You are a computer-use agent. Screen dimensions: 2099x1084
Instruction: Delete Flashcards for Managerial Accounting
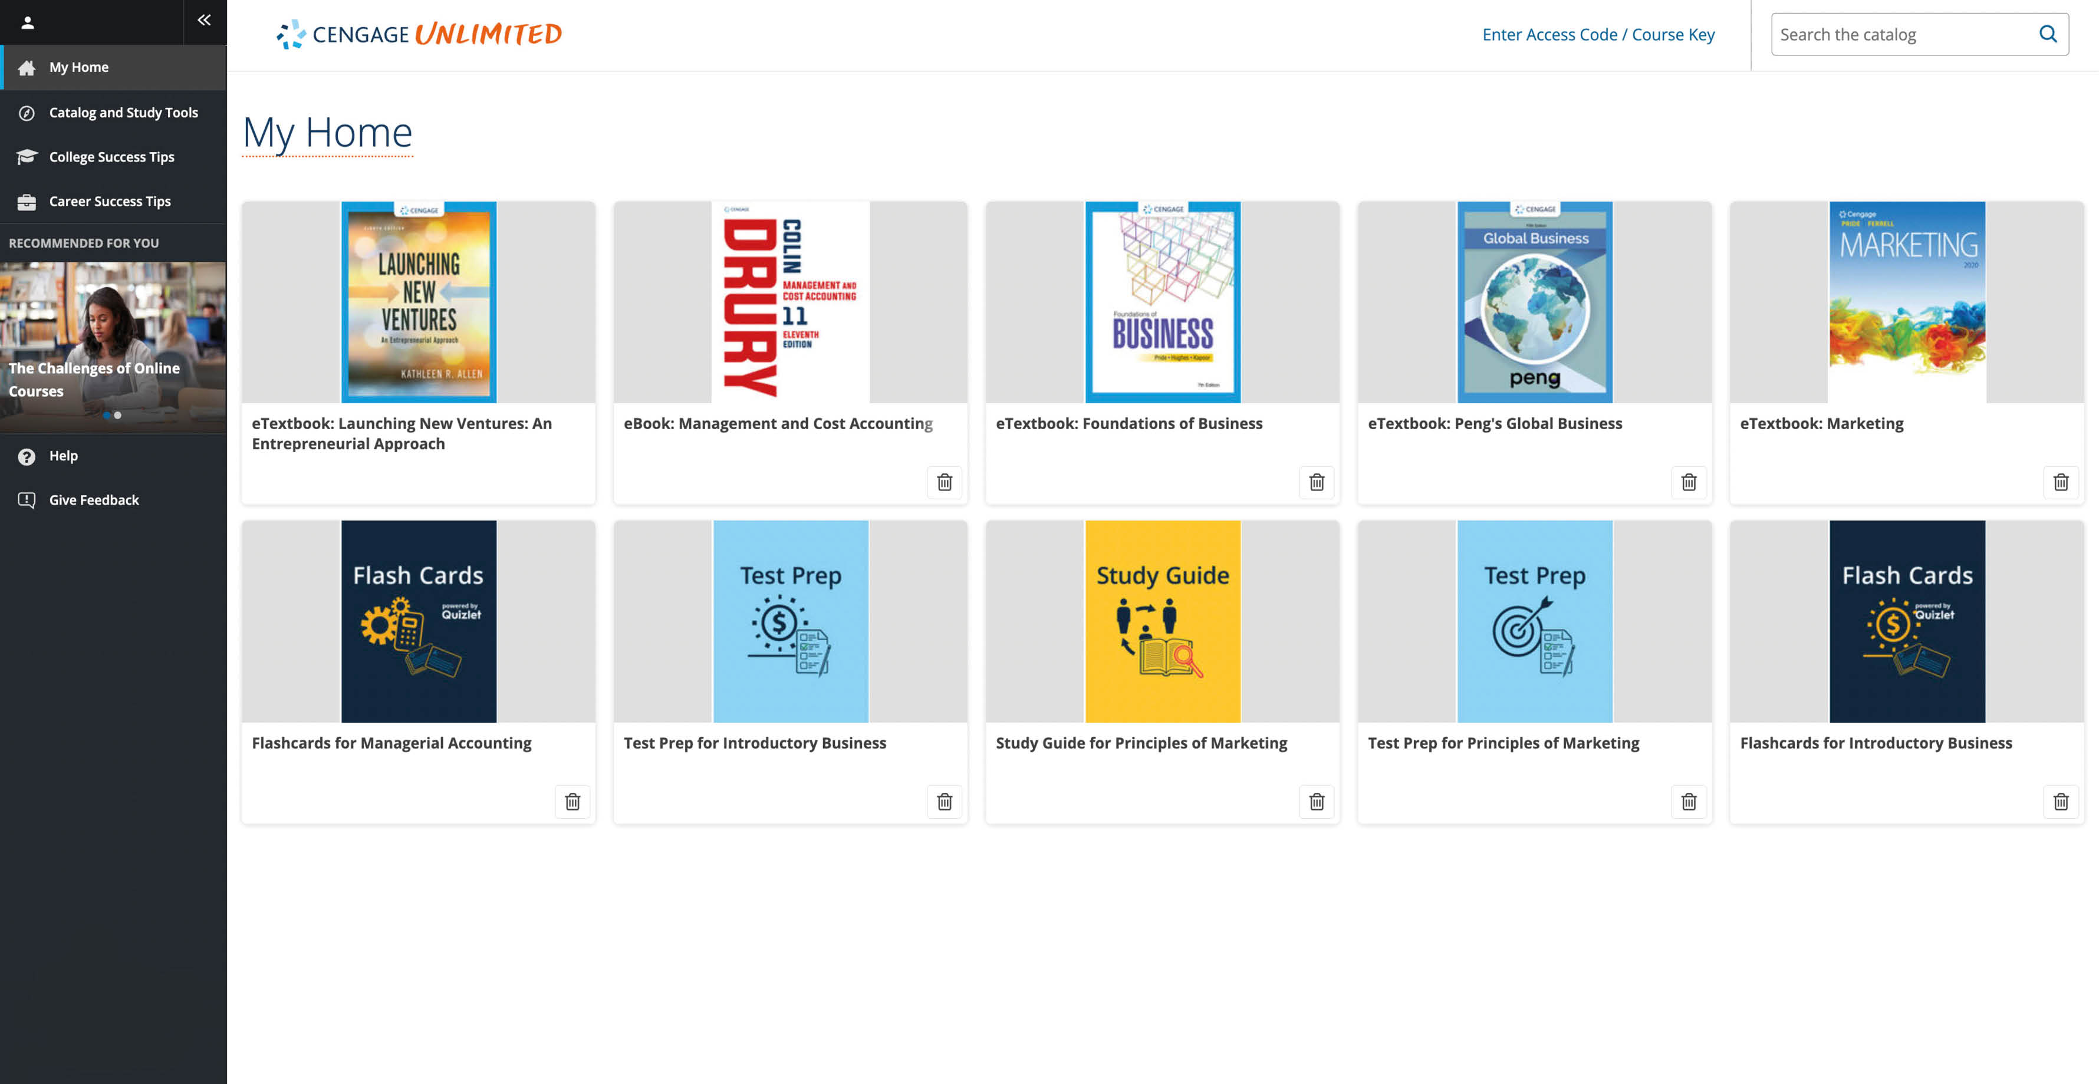573,802
